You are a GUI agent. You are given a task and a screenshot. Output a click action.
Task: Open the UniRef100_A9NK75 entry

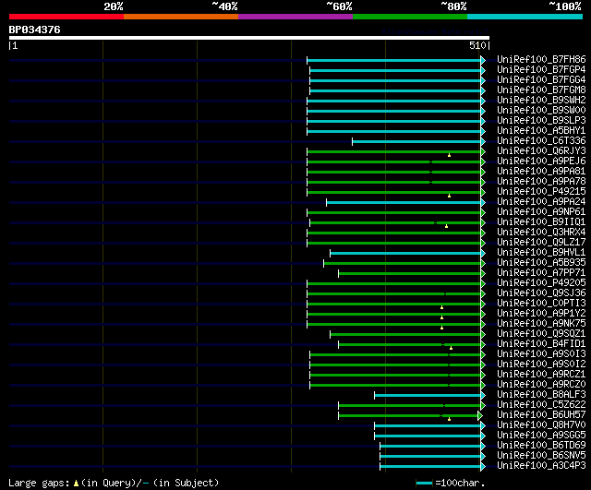(541, 324)
